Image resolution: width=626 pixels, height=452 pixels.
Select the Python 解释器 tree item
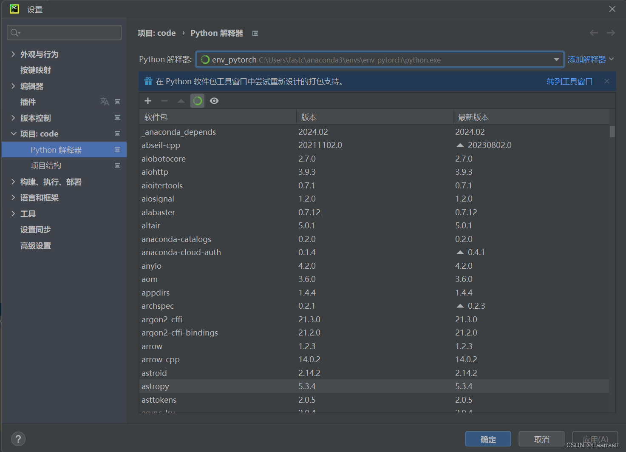click(x=64, y=150)
